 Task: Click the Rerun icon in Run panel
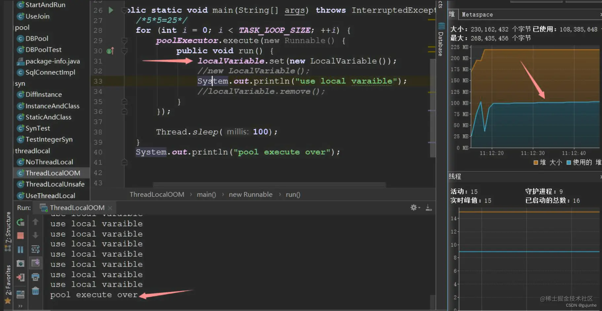(20, 222)
